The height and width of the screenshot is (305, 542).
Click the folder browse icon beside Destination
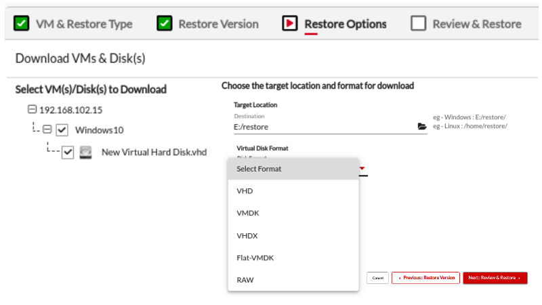[422, 126]
